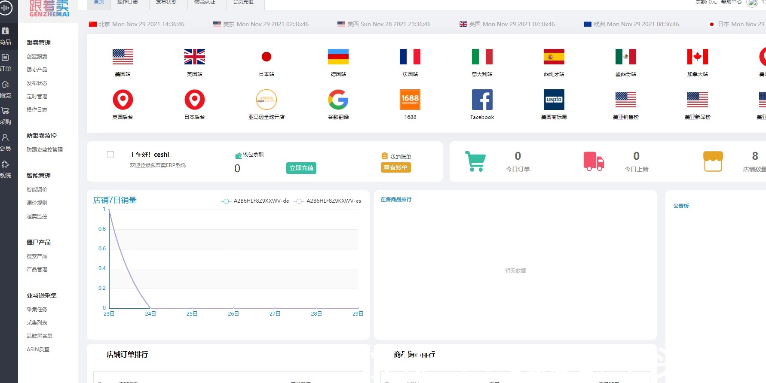Open the 美亚新品榜 flag icon
Viewport: 766px width, 383px height.
698,100
